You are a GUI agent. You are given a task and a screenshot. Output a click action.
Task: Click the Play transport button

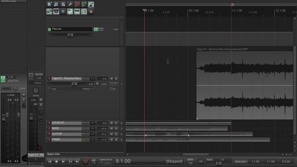click(x=63, y=161)
